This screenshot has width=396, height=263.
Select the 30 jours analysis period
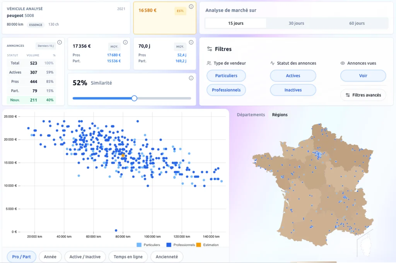tap(296, 23)
